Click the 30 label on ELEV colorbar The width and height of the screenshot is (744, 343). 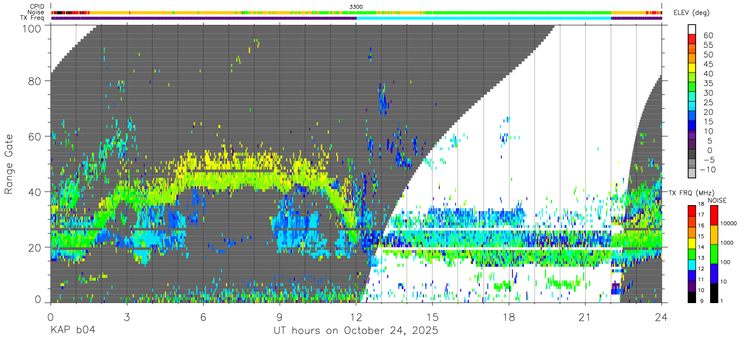point(708,93)
